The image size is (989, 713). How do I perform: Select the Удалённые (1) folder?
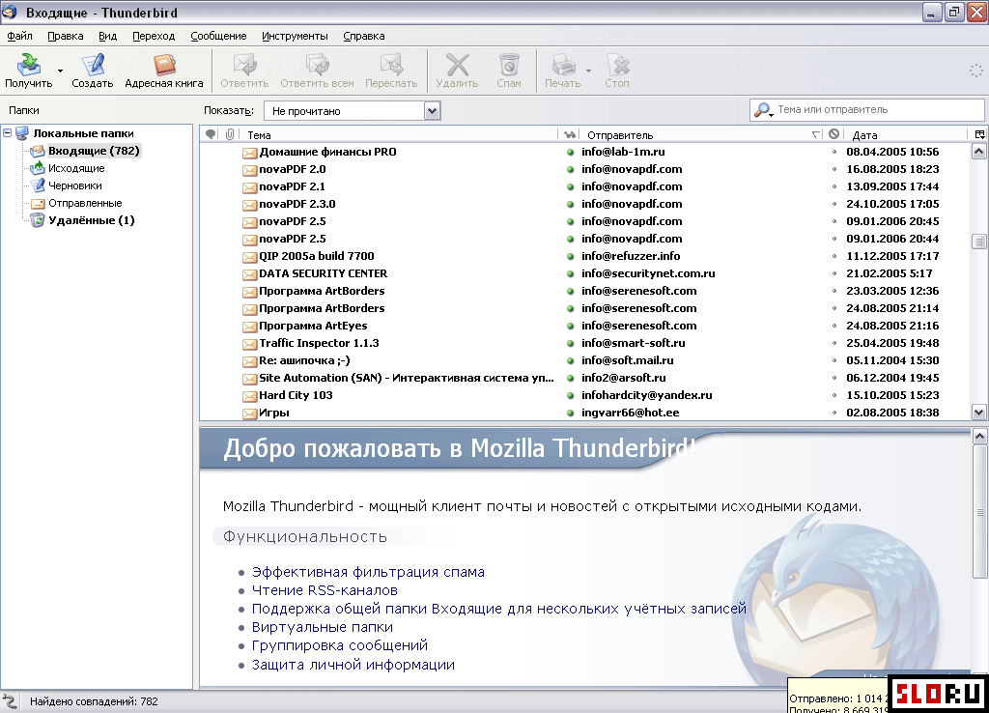pos(92,220)
